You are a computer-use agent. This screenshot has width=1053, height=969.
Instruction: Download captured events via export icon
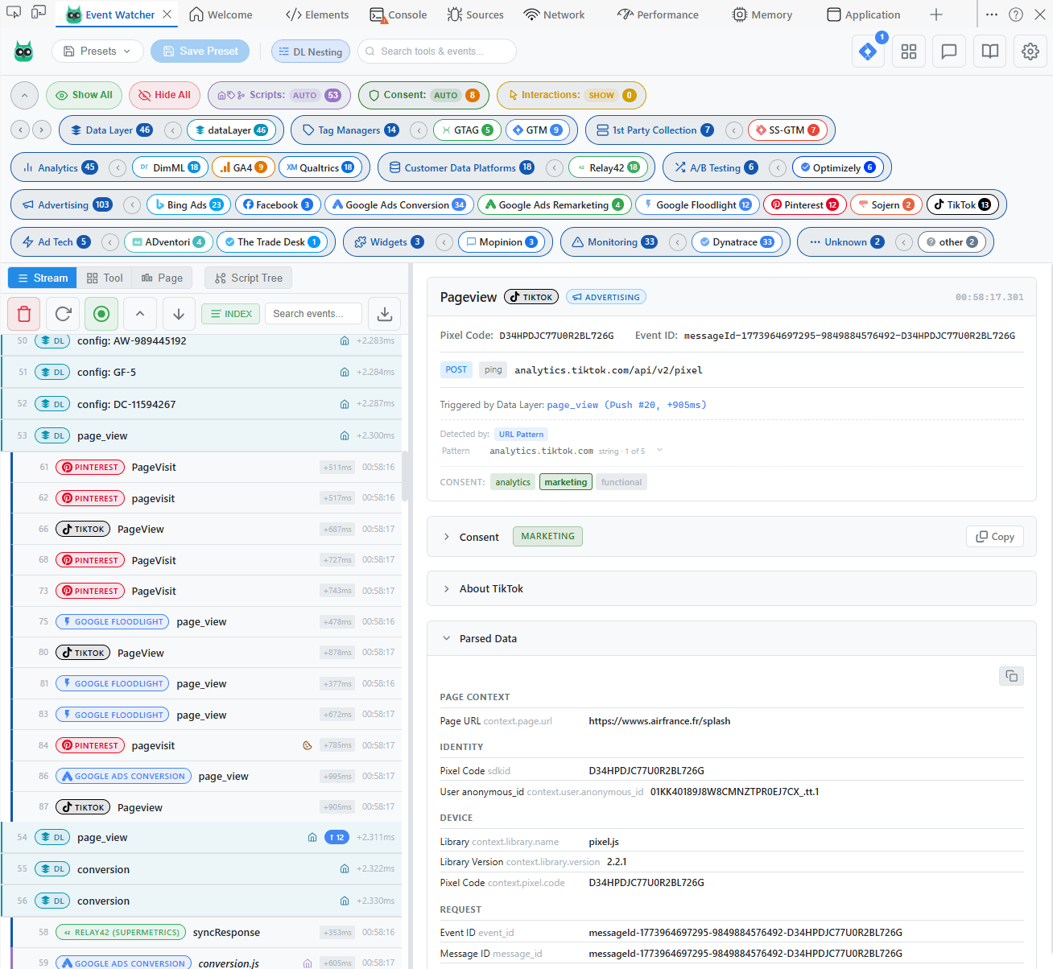(384, 314)
